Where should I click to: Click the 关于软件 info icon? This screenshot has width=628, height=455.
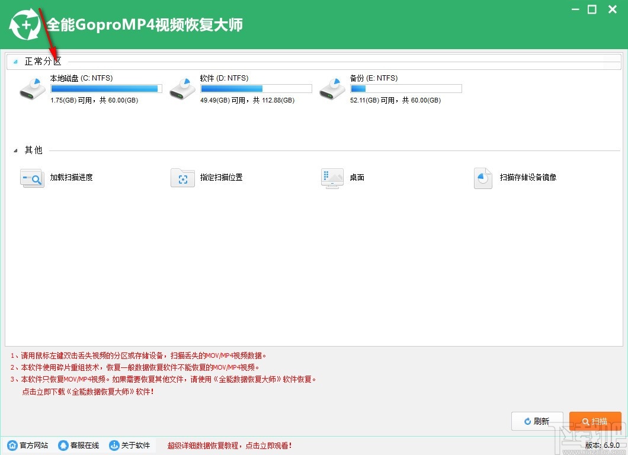pos(114,446)
